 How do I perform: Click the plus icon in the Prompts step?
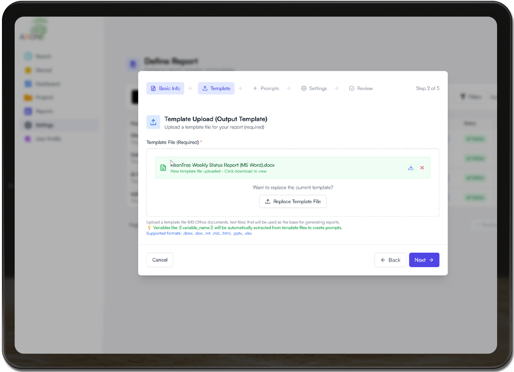point(255,88)
